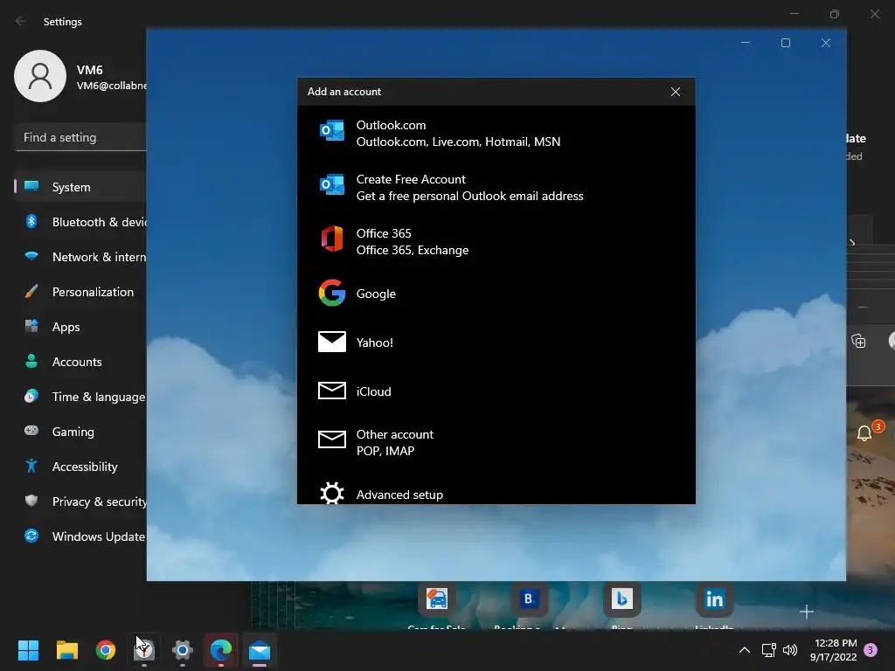
Task: Open the volume speaker tray icon
Action: pyautogui.click(x=790, y=650)
